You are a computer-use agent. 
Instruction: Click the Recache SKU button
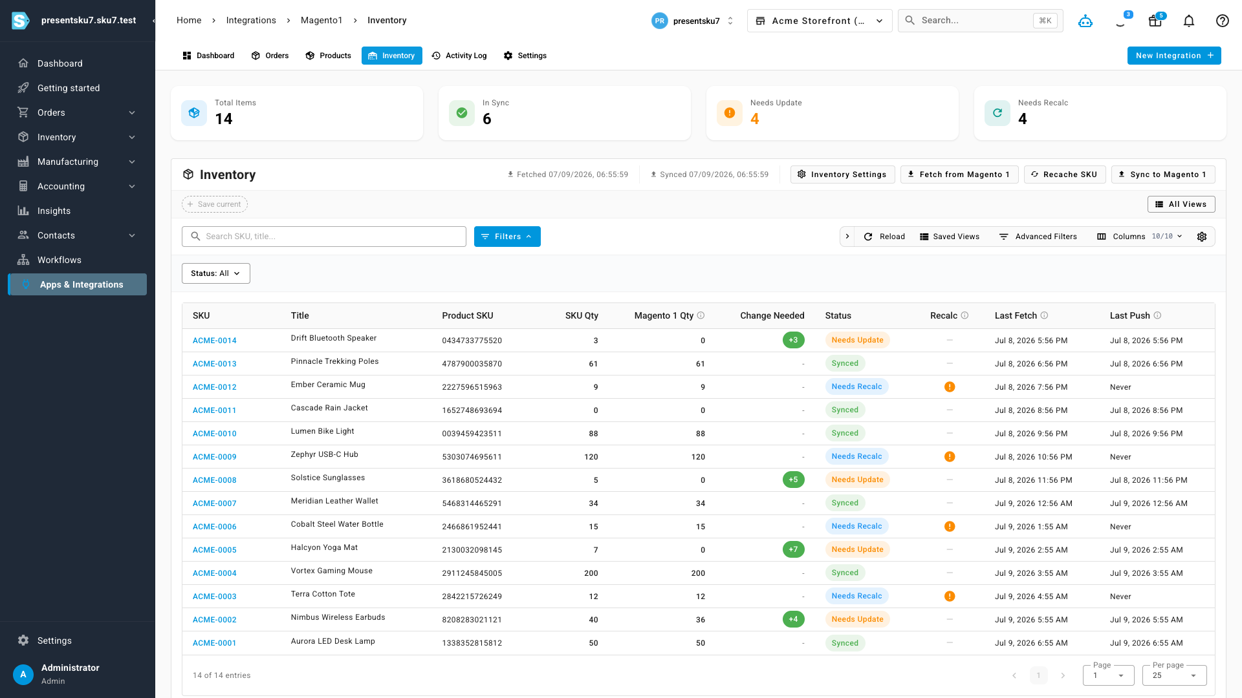(x=1065, y=174)
